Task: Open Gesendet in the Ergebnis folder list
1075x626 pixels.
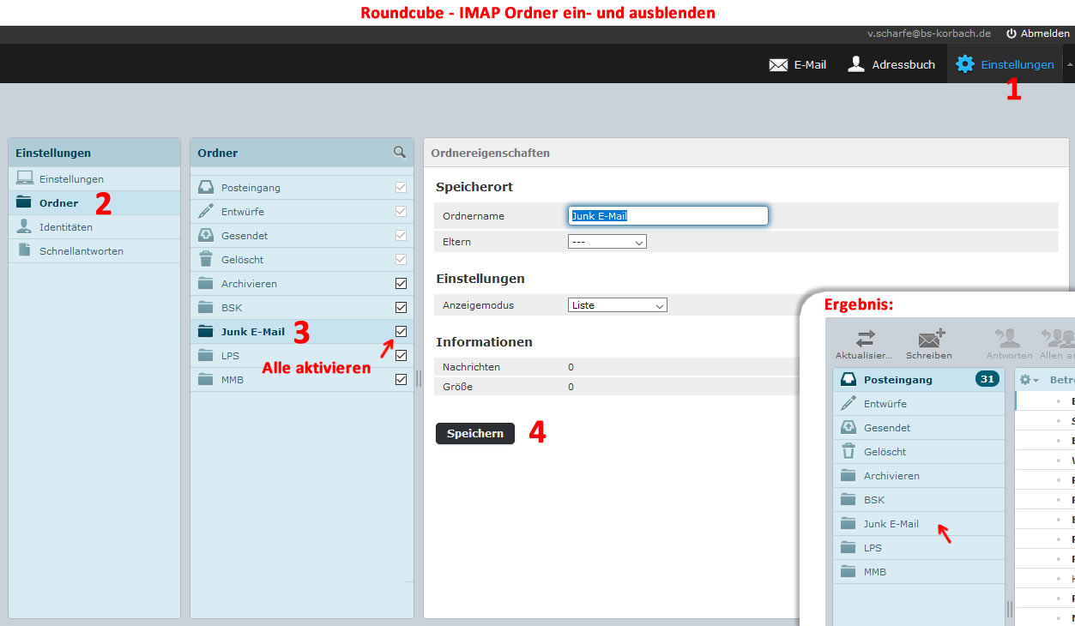Action: click(x=919, y=428)
